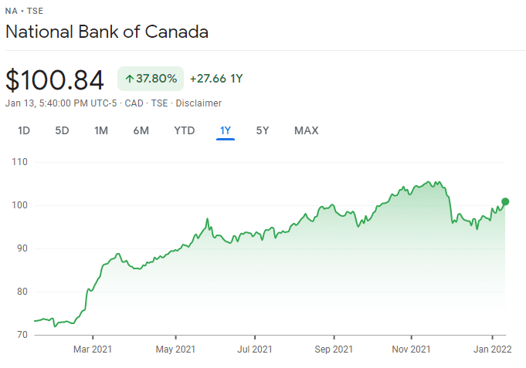Image resolution: width=526 pixels, height=368 pixels.
Task: Click the Jul 2021 axis label
Action: pos(254,349)
